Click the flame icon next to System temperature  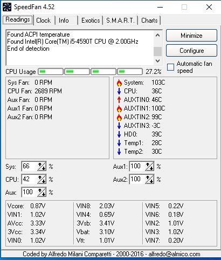coord(119,83)
